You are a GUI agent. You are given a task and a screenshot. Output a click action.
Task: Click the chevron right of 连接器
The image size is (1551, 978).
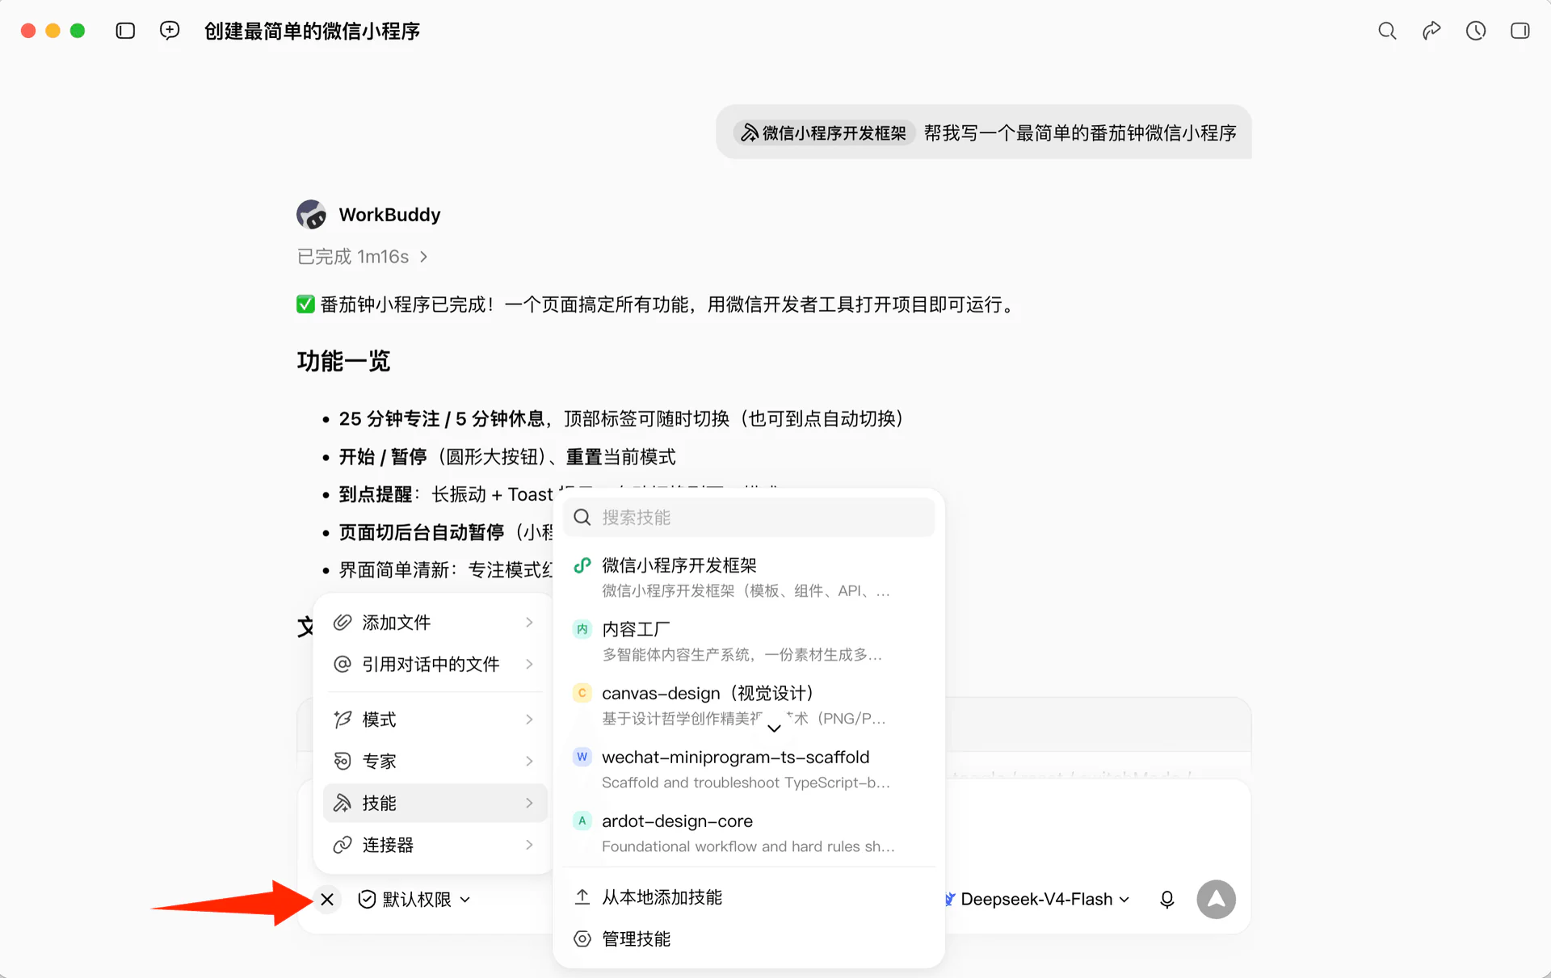(x=529, y=845)
